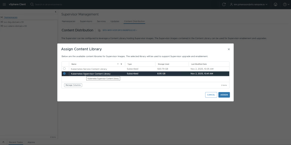
Task: Click the Manage Columns button
Action: (73, 85)
